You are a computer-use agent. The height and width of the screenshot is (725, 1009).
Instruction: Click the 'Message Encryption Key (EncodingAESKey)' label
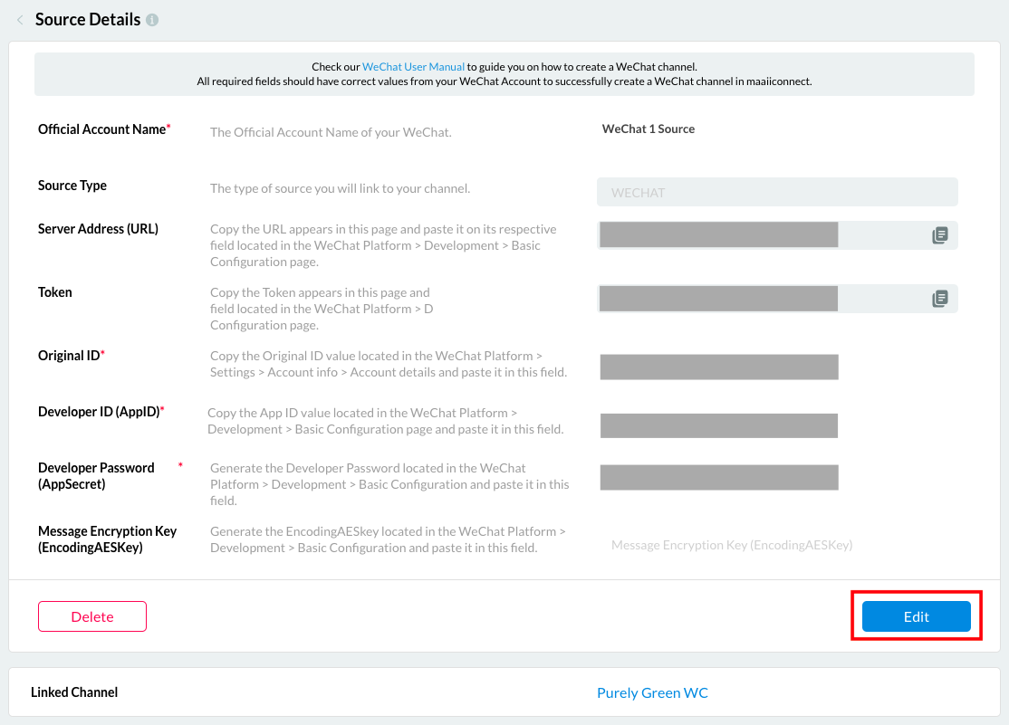tap(107, 539)
